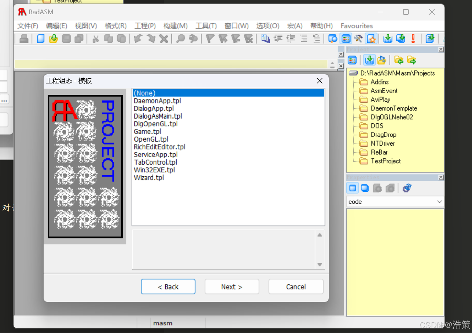Click the greyed-out Save All icon

pyautogui.click(x=79, y=38)
